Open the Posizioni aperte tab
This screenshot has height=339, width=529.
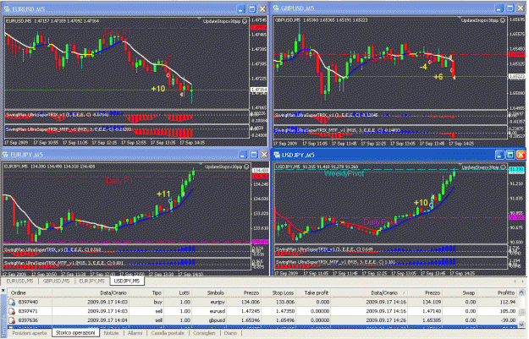point(30,333)
